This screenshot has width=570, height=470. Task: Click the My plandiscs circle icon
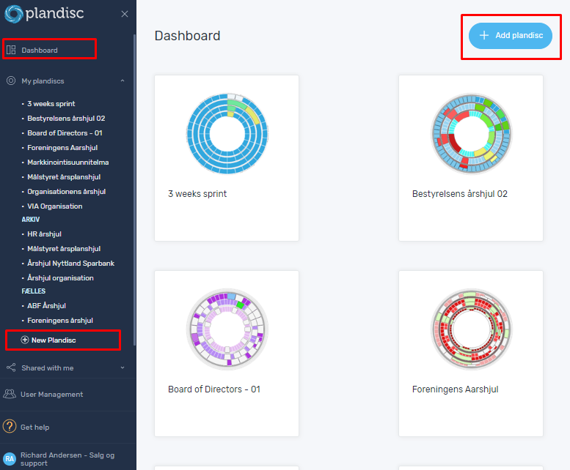coord(11,81)
